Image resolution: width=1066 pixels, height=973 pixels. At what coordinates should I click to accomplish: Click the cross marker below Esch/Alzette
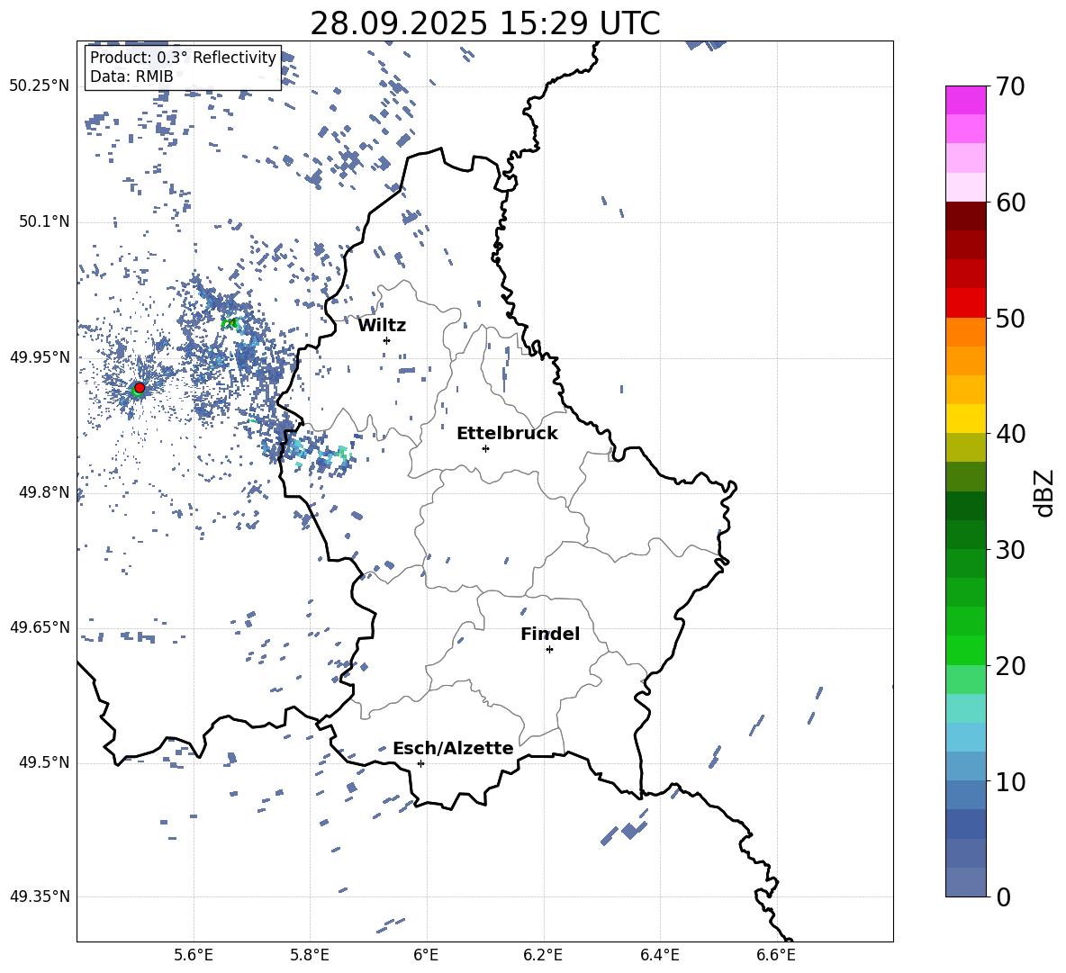(x=420, y=763)
